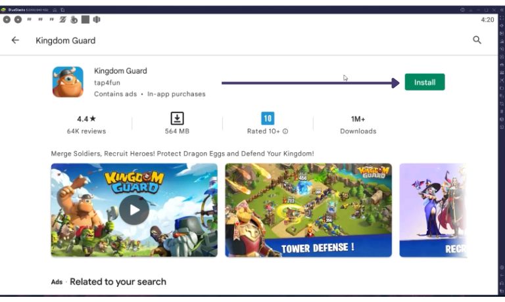Open BlueStacks help icon in title bar
This screenshot has height=302, width=505.
pos(463,10)
